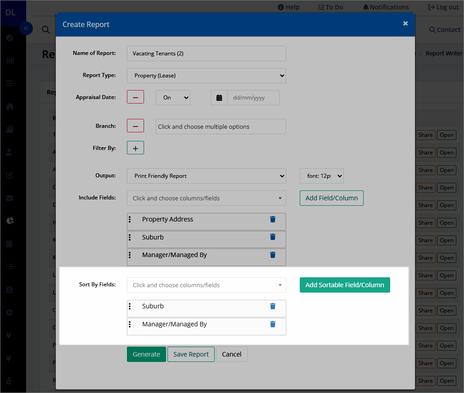Image resolution: width=464 pixels, height=393 pixels.
Task: Remove the Branch filter
Action: 135,126
